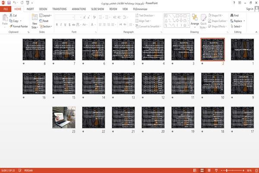
Task: Click transition star under slide 17
Action: click(232, 131)
